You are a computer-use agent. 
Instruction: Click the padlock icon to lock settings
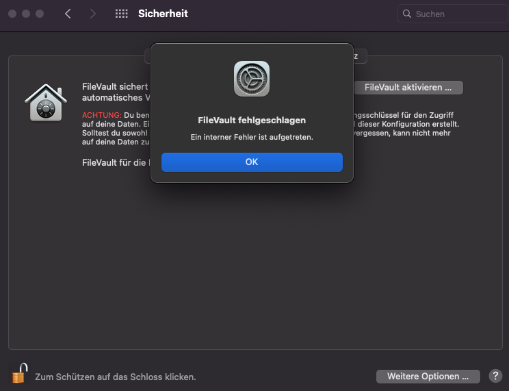point(19,374)
